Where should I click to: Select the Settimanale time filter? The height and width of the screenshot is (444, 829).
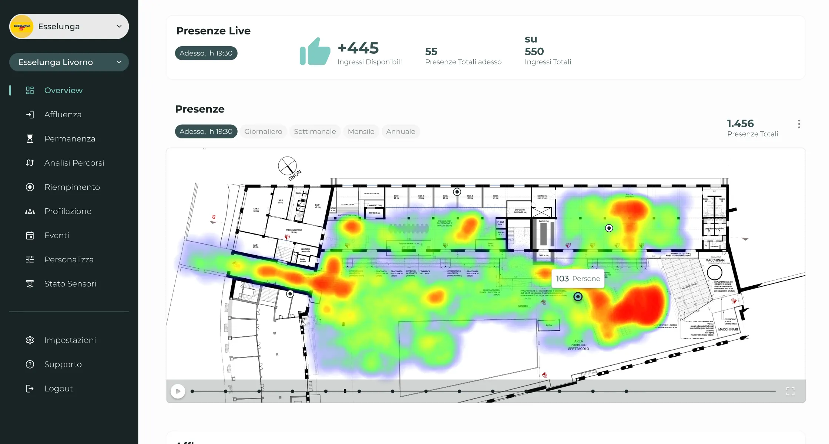coord(315,131)
